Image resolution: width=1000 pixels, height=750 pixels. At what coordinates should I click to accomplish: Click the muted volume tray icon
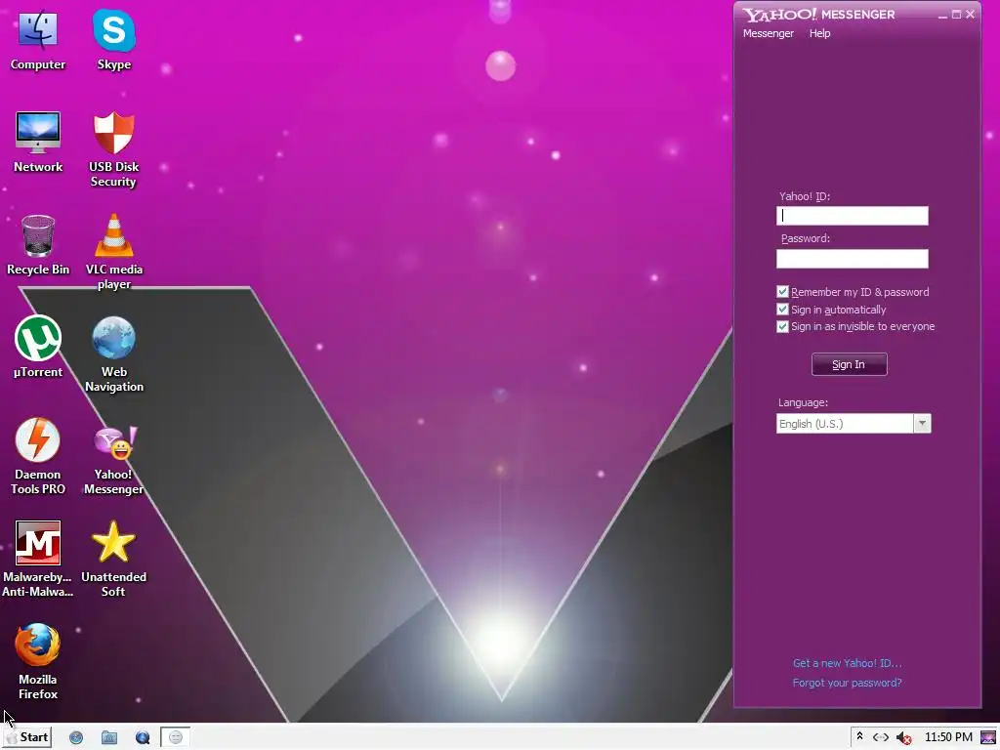pyautogui.click(x=903, y=738)
